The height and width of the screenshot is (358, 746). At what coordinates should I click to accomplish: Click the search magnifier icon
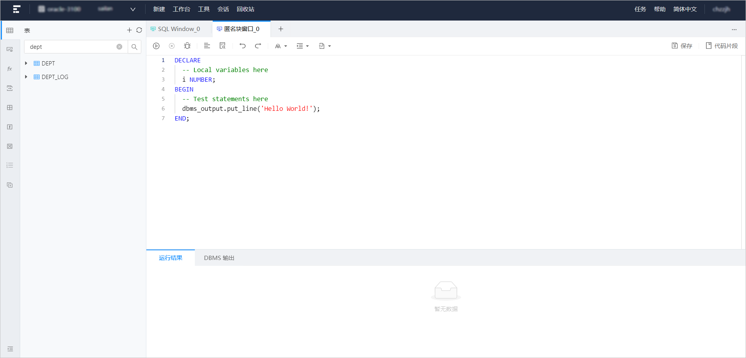pyautogui.click(x=134, y=47)
